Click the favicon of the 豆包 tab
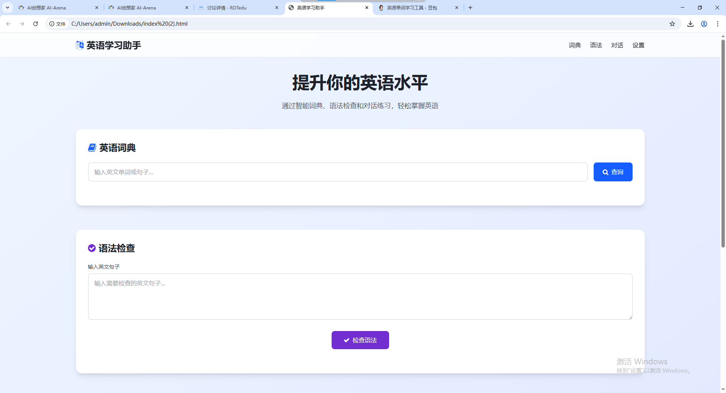726x393 pixels. (381, 8)
